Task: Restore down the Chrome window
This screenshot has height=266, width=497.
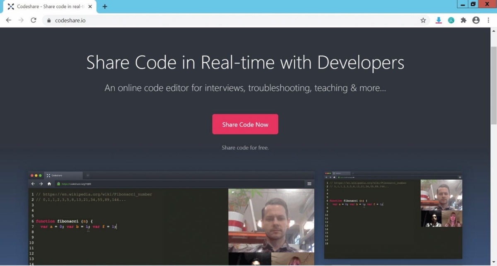Action: coord(473,4)
